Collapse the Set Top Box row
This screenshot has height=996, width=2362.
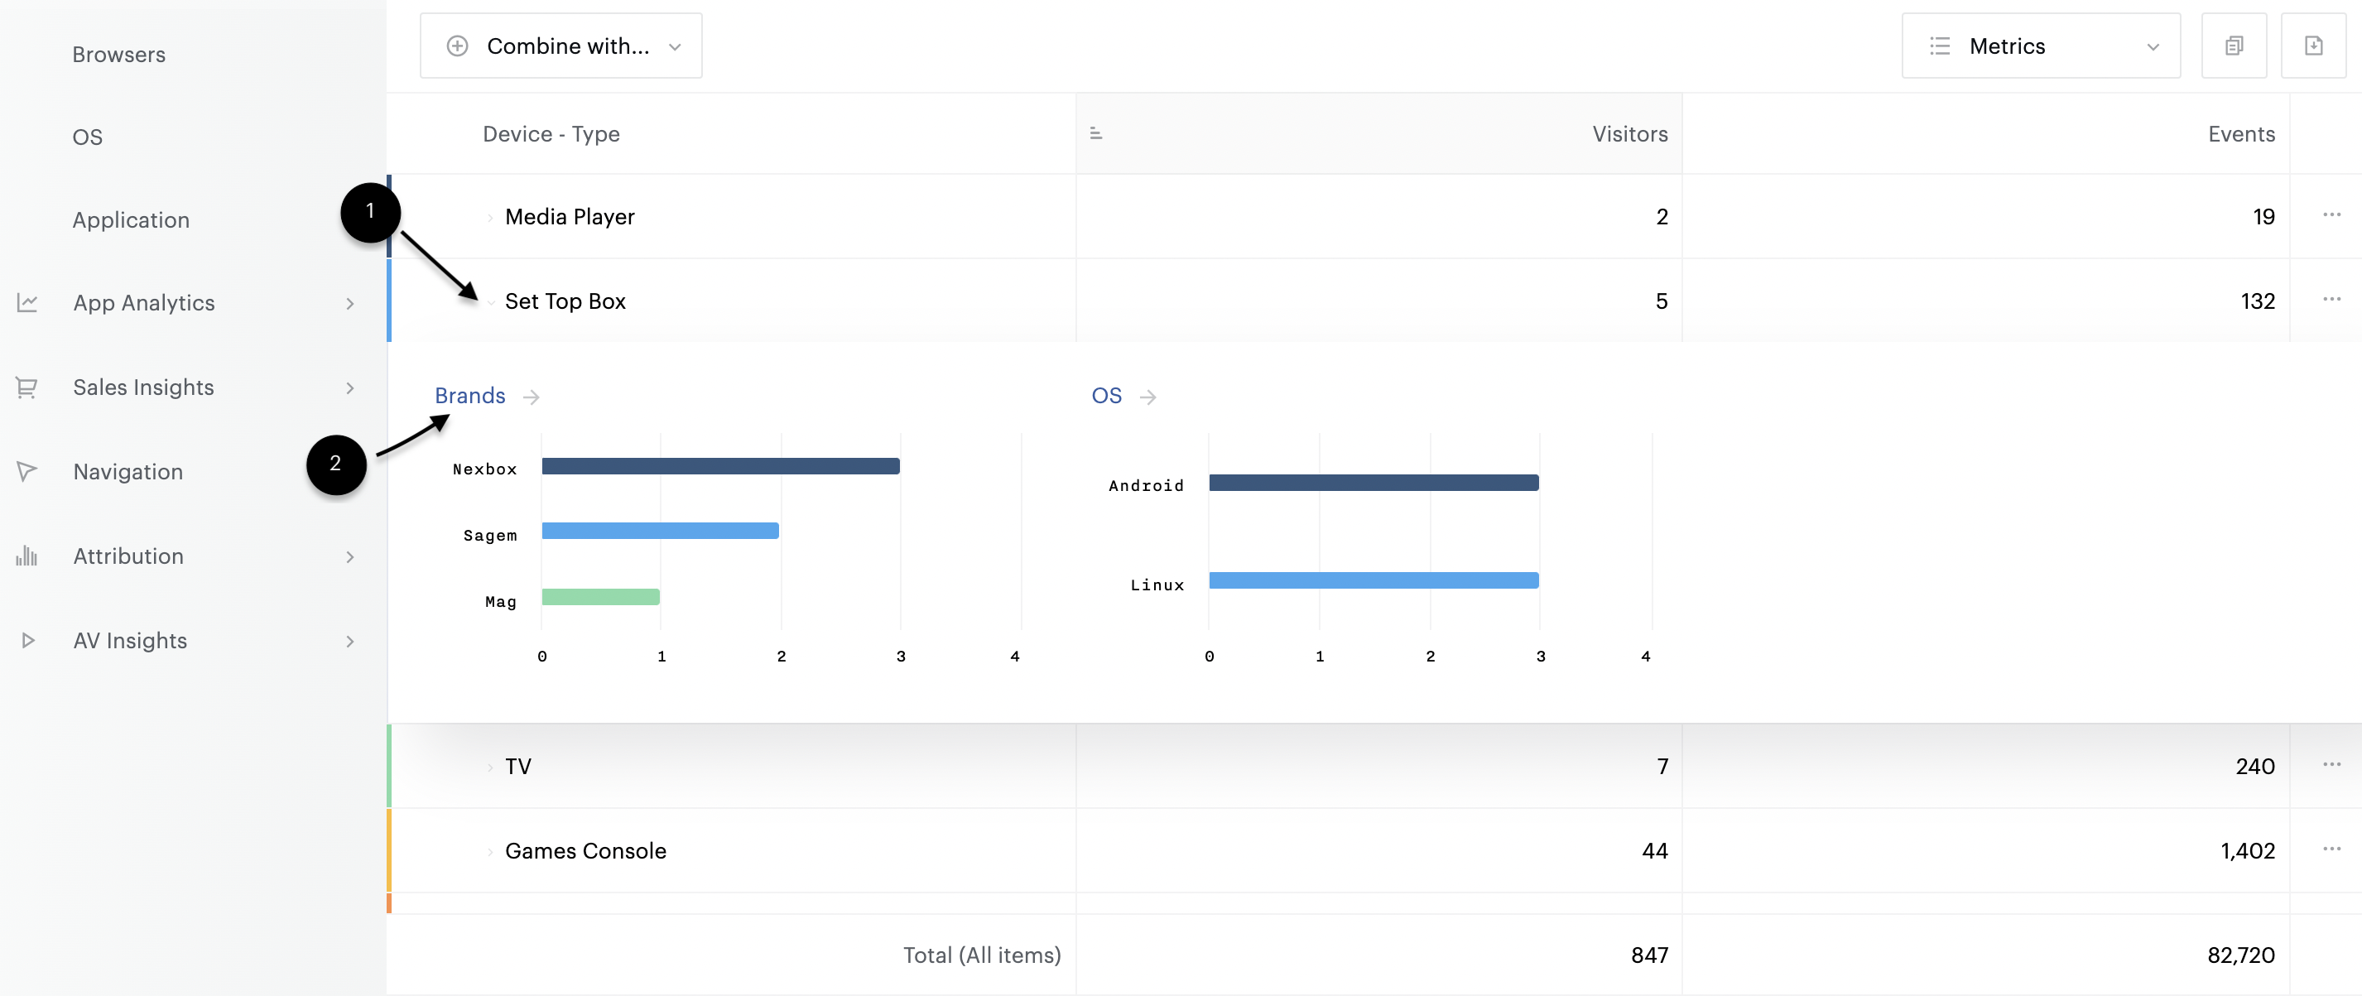[491, 301]
